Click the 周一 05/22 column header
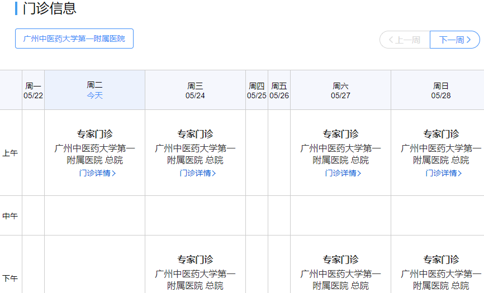 click(x=33, y=90)
